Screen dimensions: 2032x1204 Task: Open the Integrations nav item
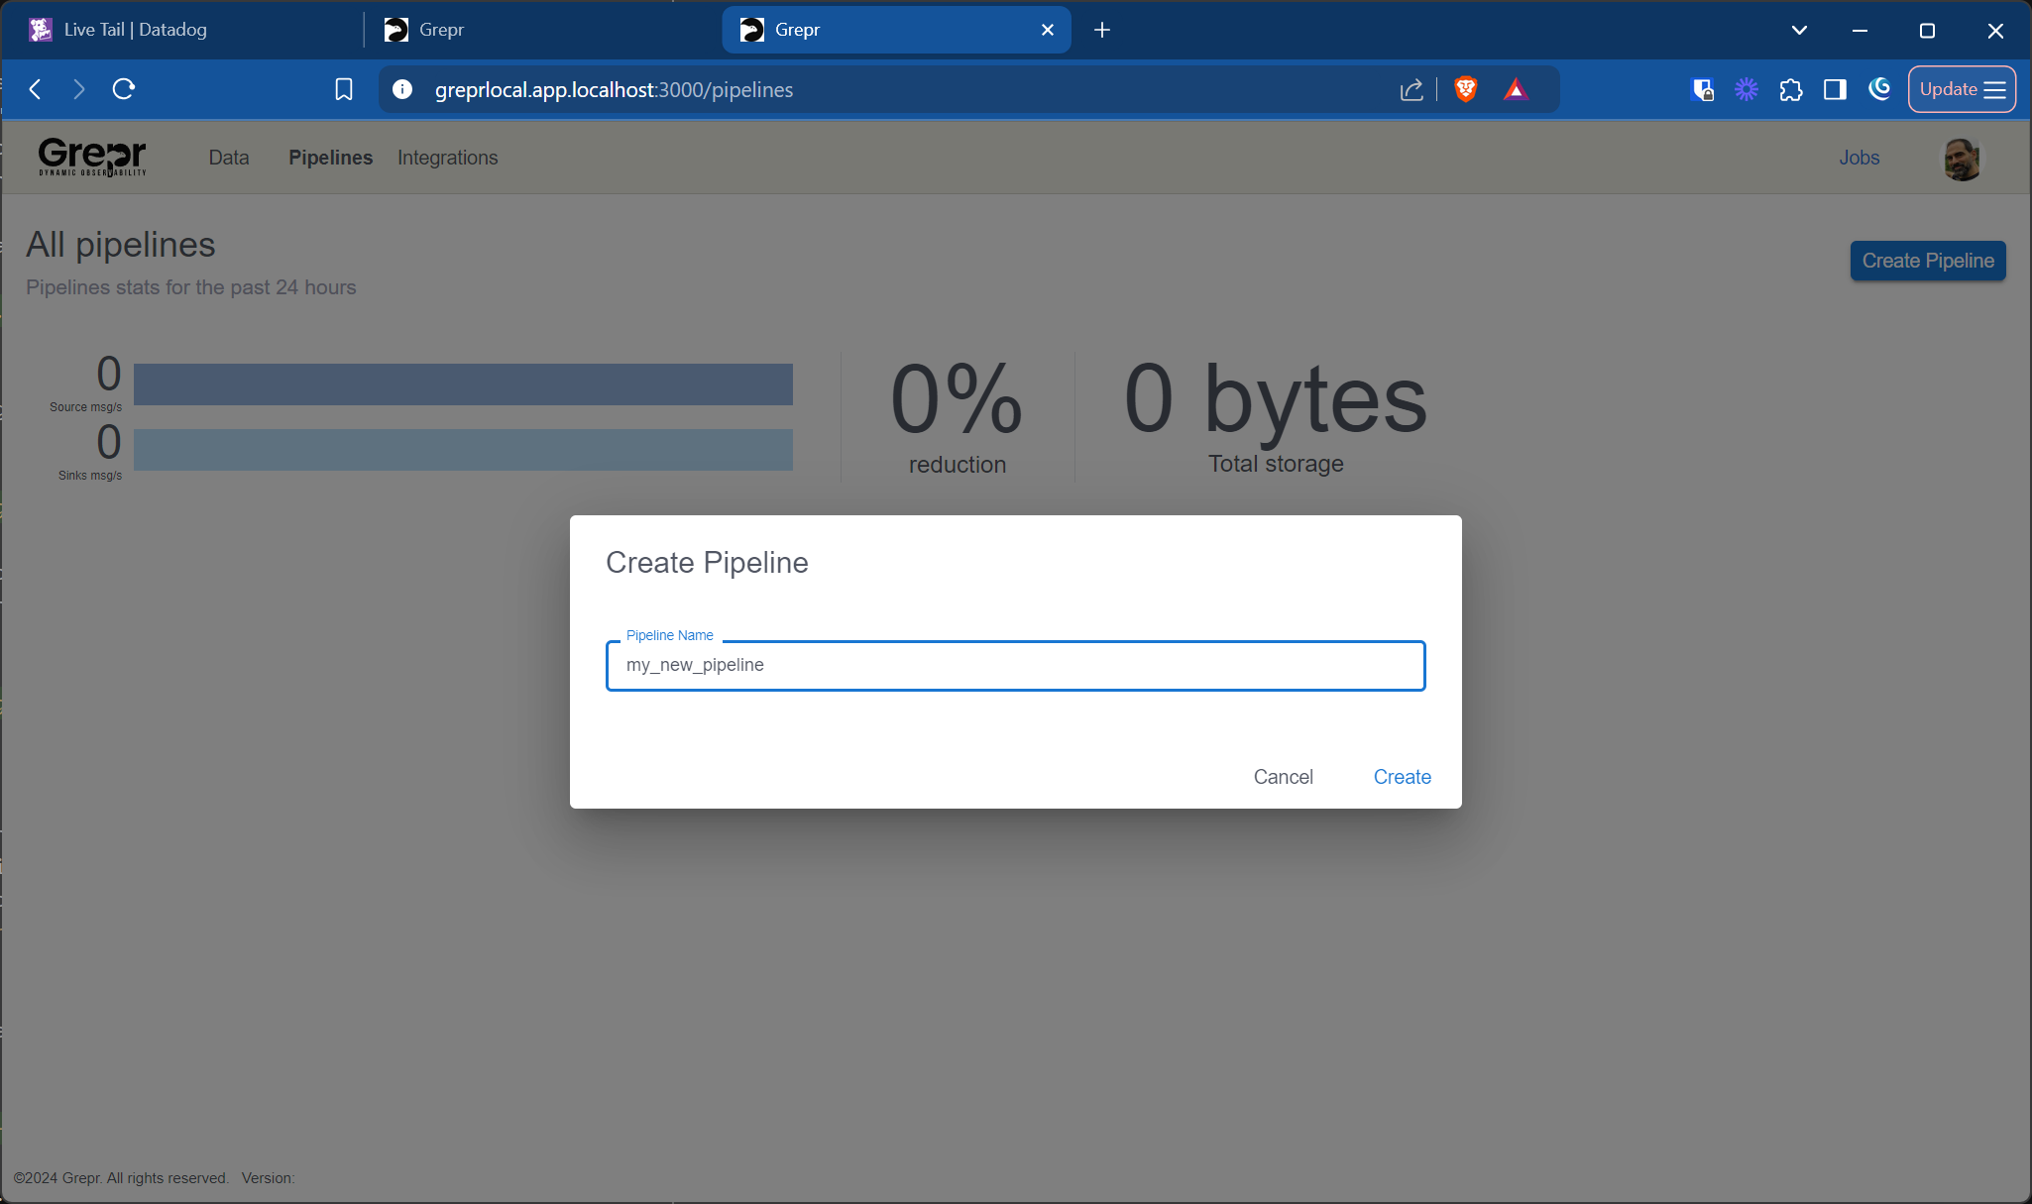pos(448,158)
